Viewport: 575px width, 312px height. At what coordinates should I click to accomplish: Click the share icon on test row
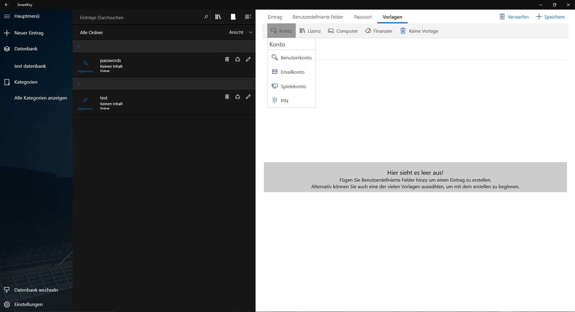pyautogui.click(x=238, y=97)
